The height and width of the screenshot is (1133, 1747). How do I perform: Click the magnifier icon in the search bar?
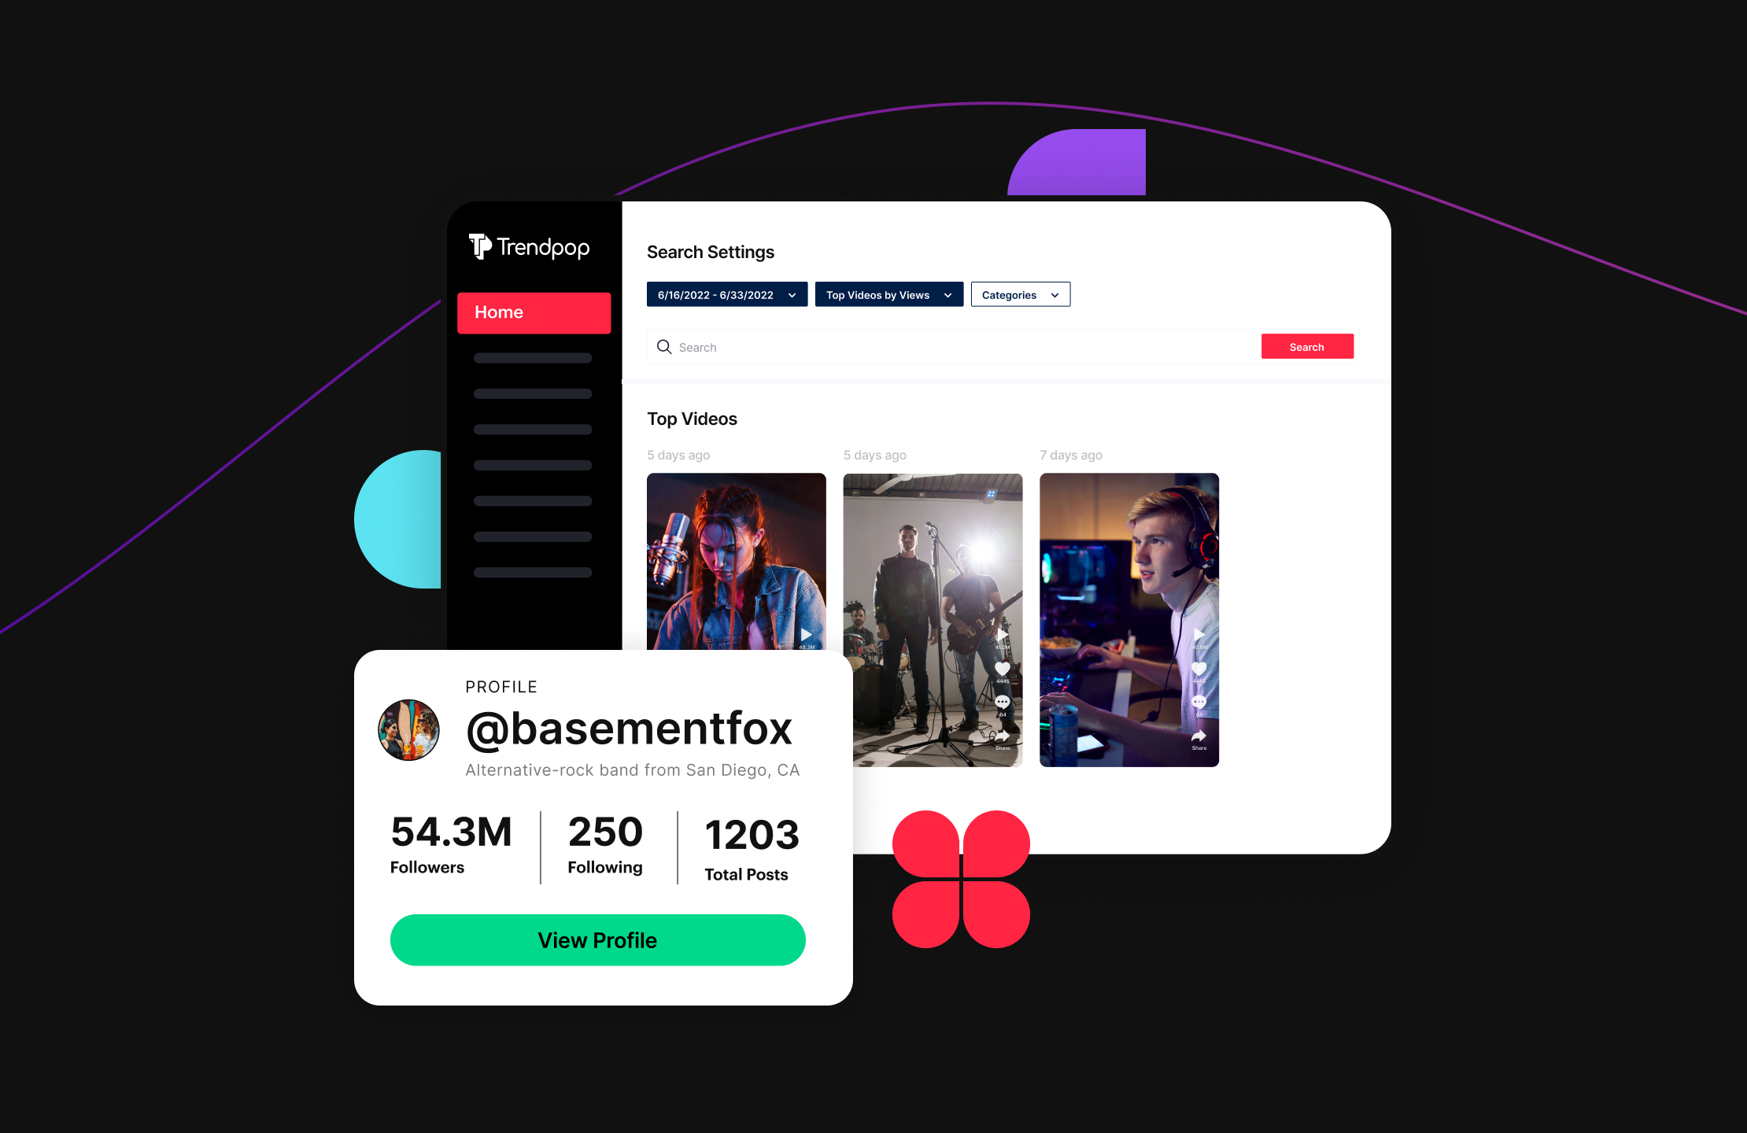pyautogui.click(x=664, y=347)
